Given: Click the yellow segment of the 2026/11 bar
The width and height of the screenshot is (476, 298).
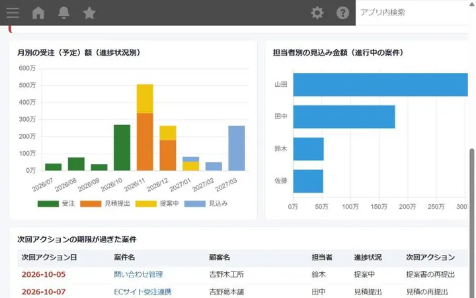Looking at the screenshot, I should coord(145,99).
